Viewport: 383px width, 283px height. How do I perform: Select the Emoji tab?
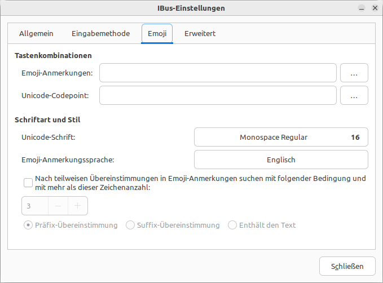coord(157,34)
